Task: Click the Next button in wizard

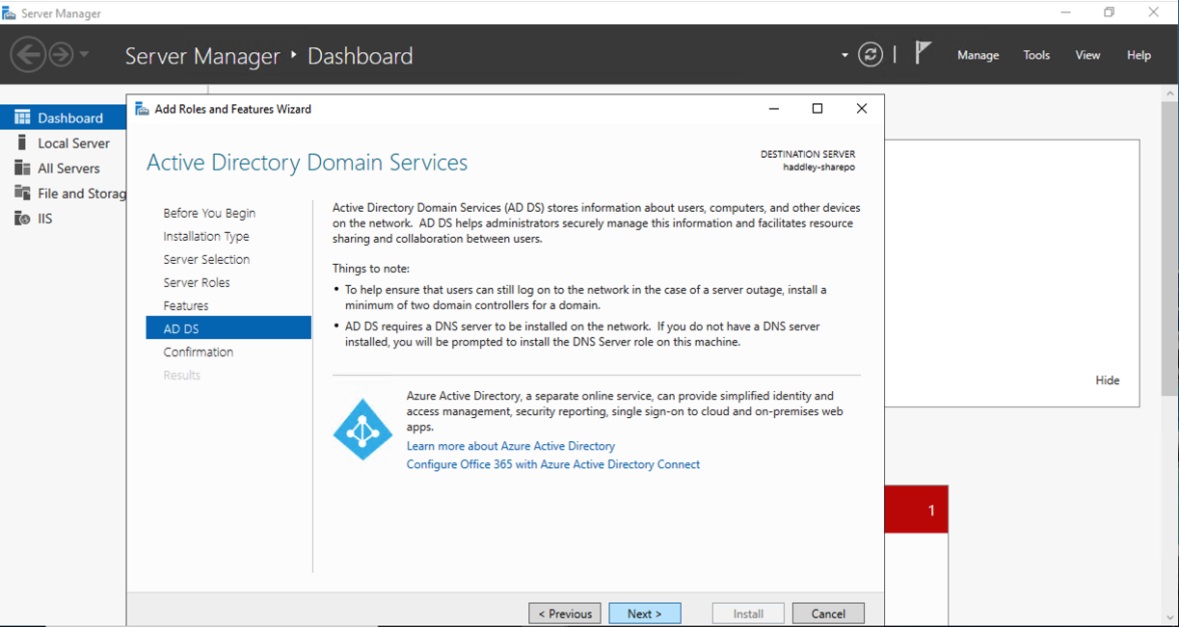Action: tap(645, 614)
